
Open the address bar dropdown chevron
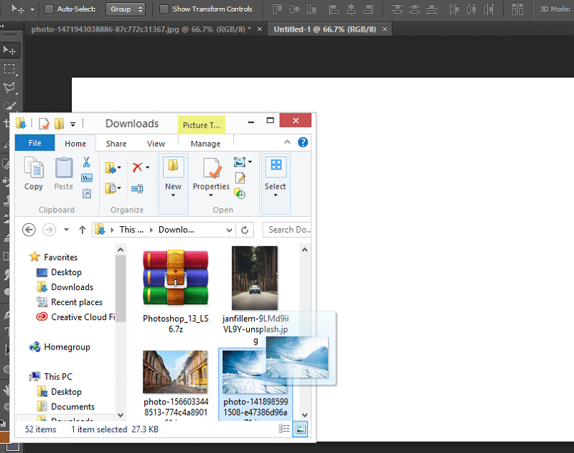pyautogui.click(x=230, y=229)
